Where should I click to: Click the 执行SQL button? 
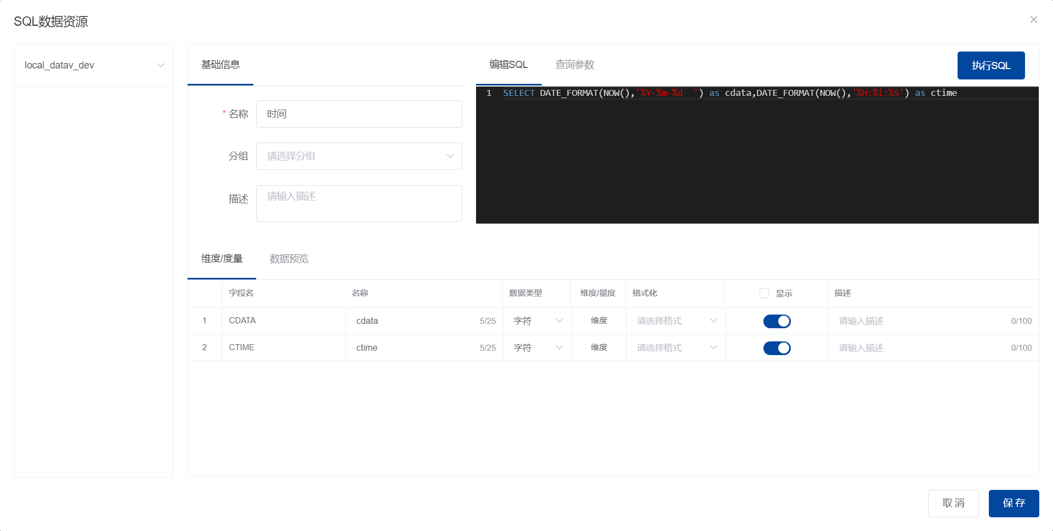click(991, 65)
